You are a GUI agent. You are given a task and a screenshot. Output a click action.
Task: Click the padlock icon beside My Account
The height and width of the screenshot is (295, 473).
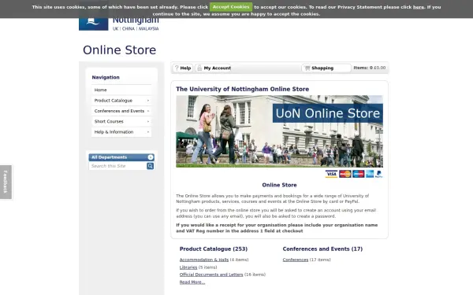click(x=199, y=68)
